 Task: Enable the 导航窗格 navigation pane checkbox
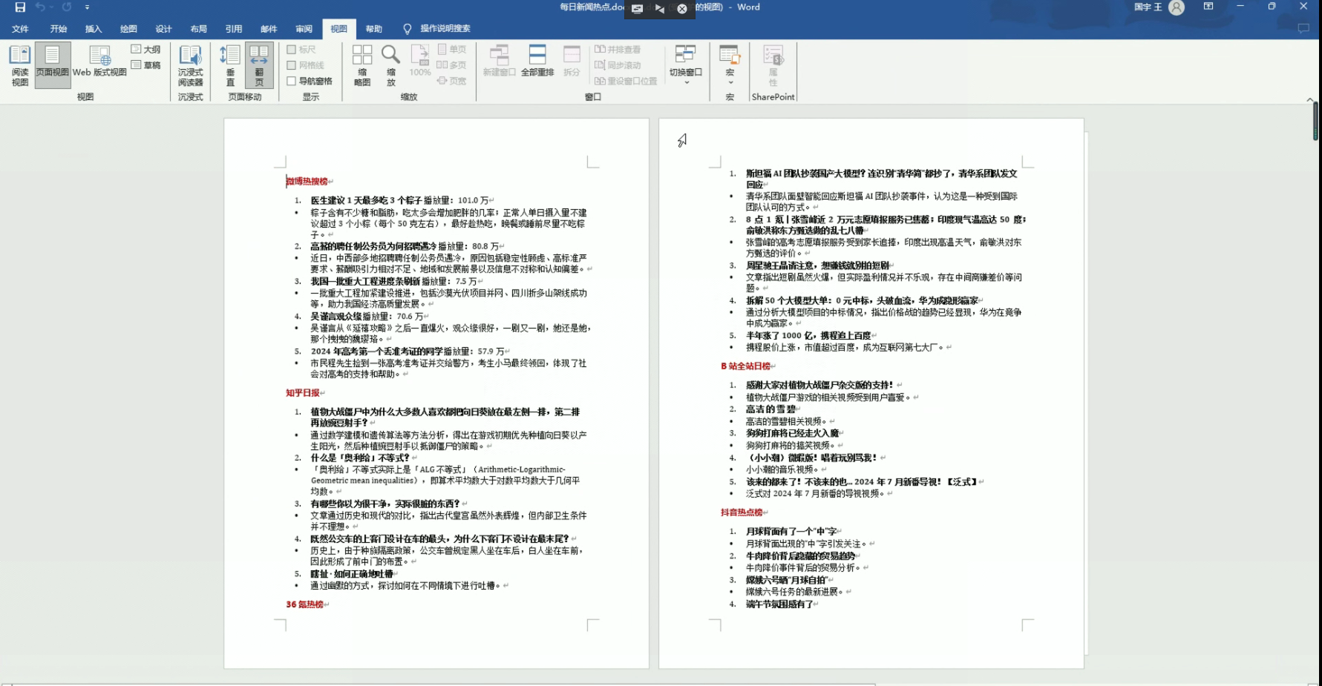click(292, 82)
